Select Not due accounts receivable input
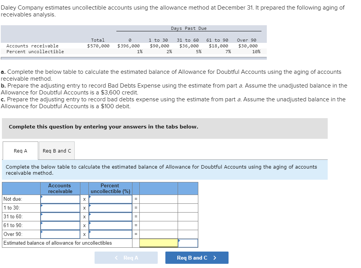This screenshot has width=361, height=268. click(x=60, y=199)
